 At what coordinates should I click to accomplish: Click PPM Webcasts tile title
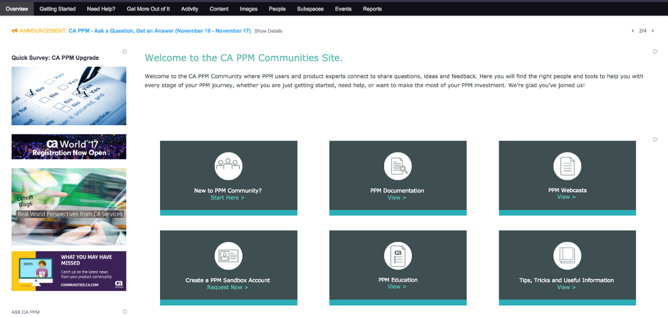567,190
